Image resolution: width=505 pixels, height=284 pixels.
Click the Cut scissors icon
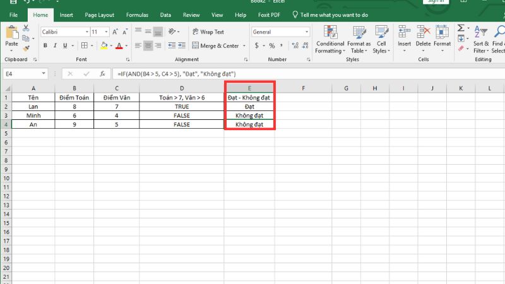coord(26,28)
